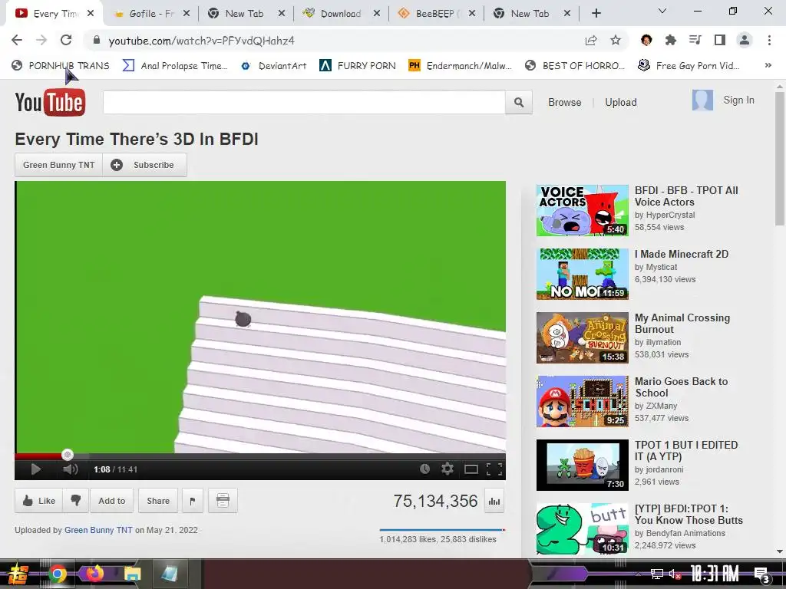Click the search magnifier button
Image resolution: width=786 pixels, height=589 pixels.
(x=519, y=102)
